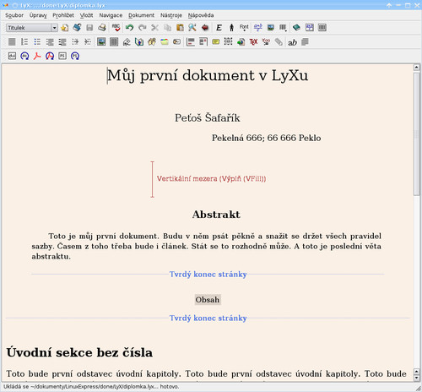Screen dimensions: 422x392
Task: Click the Update DVI icon
Action: (x=24, y=56)
